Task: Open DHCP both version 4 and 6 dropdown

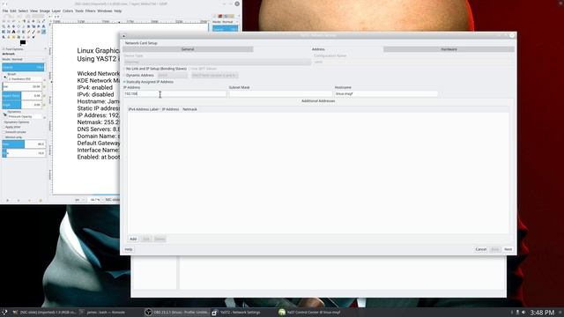Action: [x=214, y=75]
